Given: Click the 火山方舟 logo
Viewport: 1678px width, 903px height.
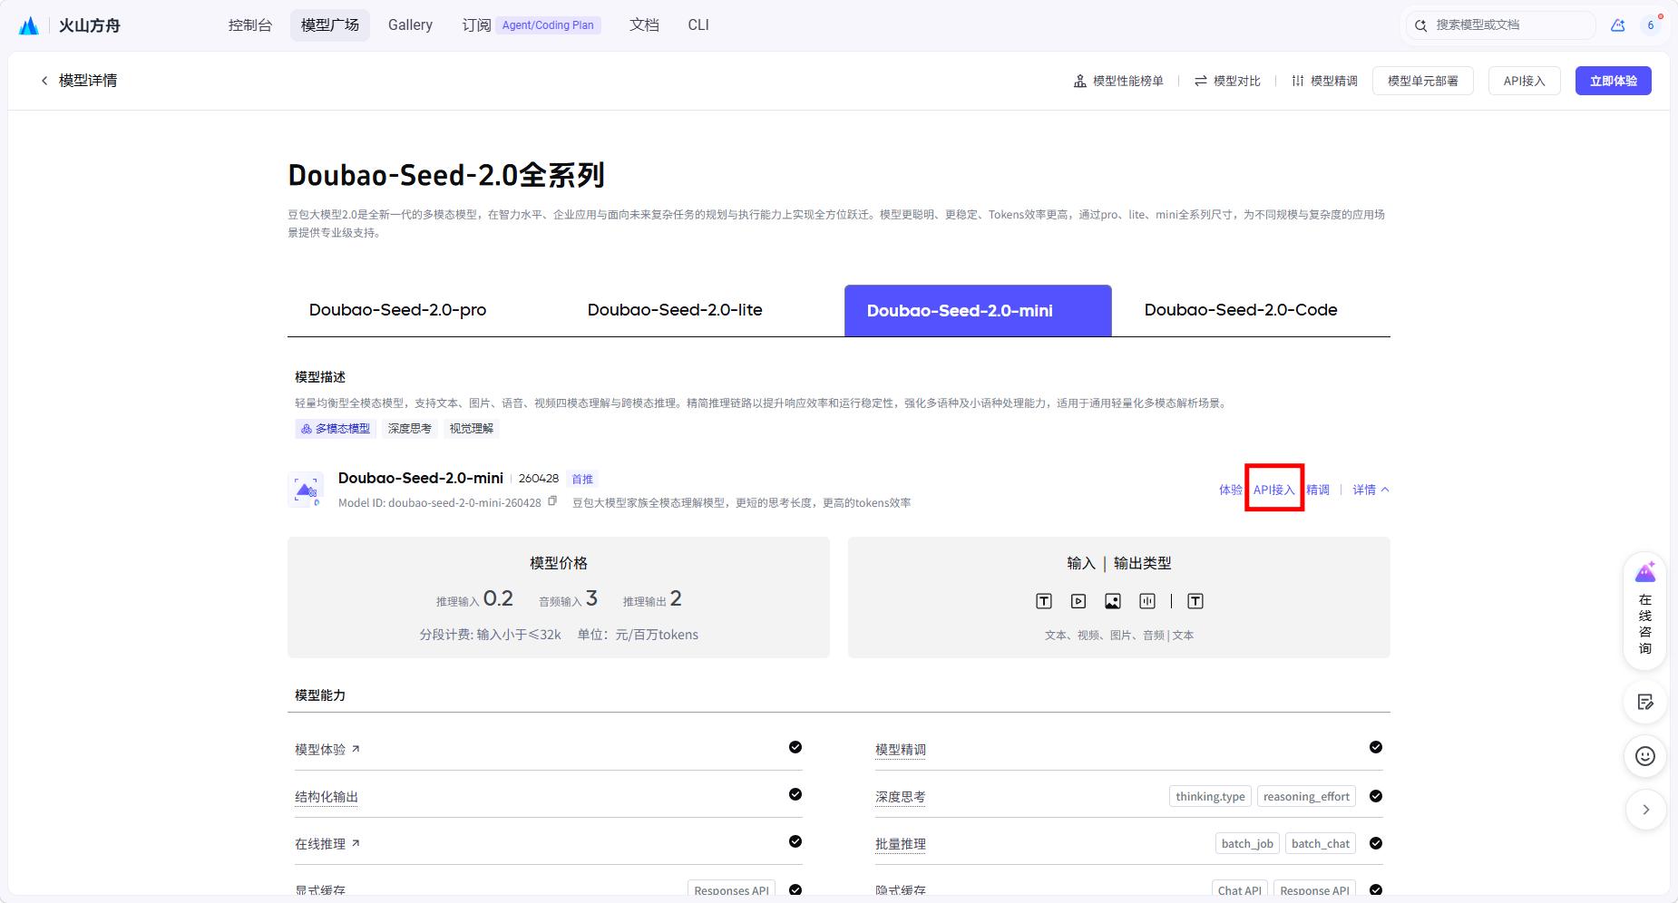Looking at the screenshot, I should tap(69, 25).
